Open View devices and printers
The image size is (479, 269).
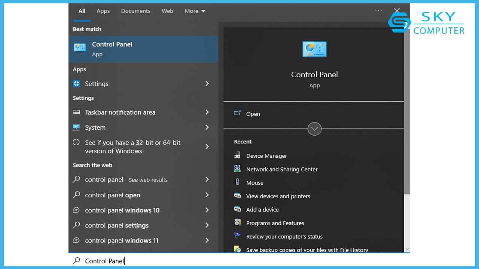[x=278, y=196]
